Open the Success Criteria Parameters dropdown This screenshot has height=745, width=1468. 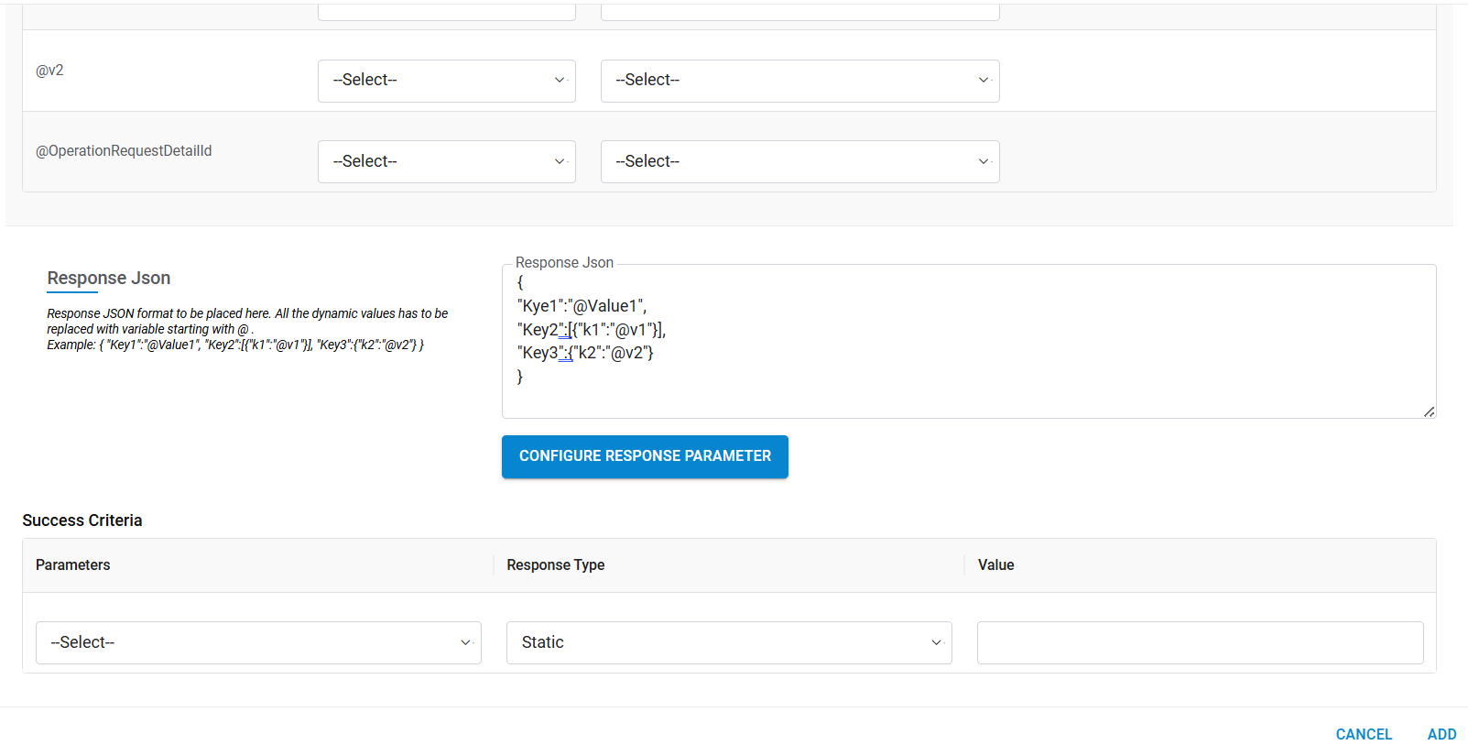point(258,642)
